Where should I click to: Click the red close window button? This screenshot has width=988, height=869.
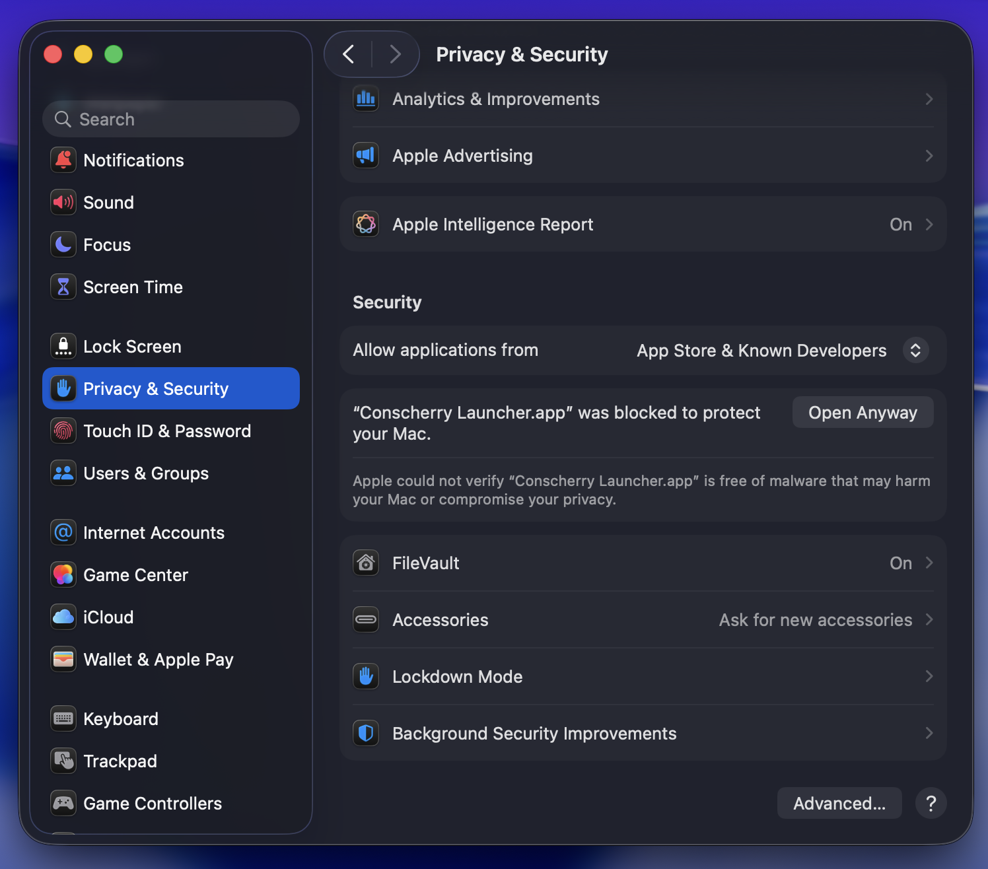click(53, 54)
